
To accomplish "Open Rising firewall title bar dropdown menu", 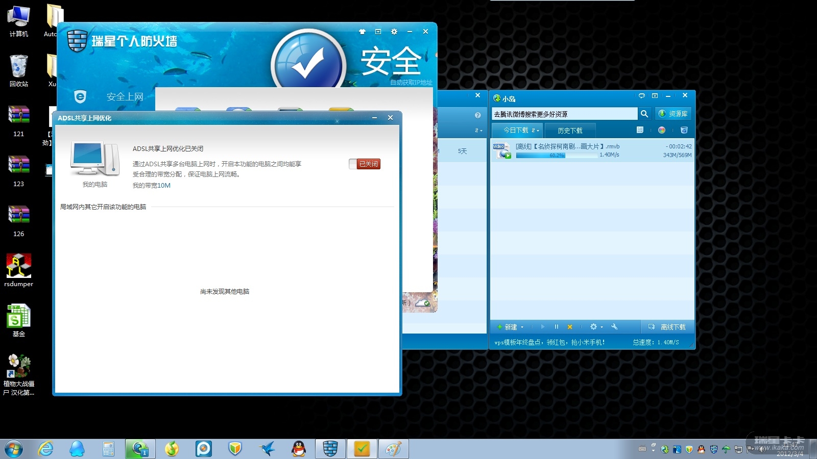I will point(378,32).
